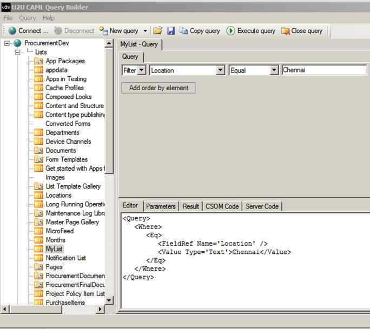Click the Chennai value input field
This screenshot has height=329, width=370.
click(x=324, y=70)
